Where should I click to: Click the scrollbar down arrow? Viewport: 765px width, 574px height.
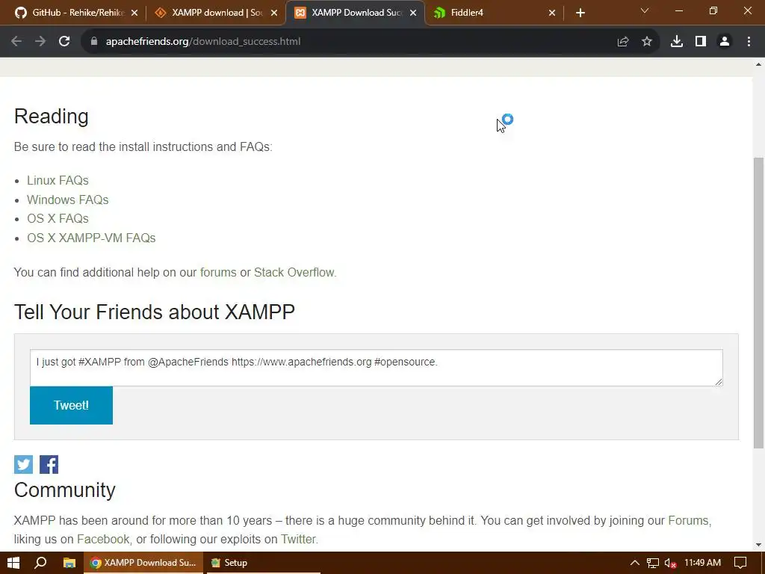(758, 545)
